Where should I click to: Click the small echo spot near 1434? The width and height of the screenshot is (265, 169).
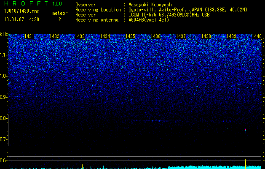103,126
